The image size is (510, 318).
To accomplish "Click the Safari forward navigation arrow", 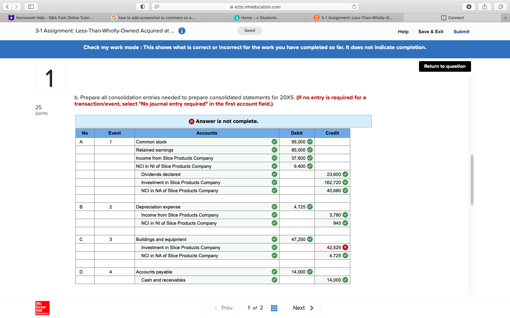I will pos(16,7).
